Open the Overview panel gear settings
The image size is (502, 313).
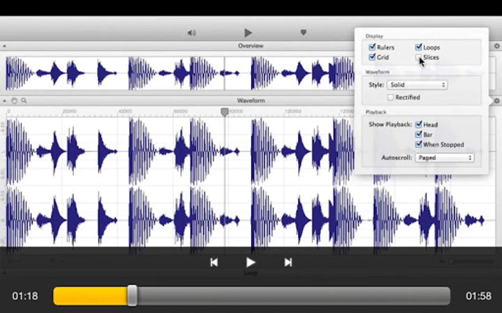click(497, 46)
